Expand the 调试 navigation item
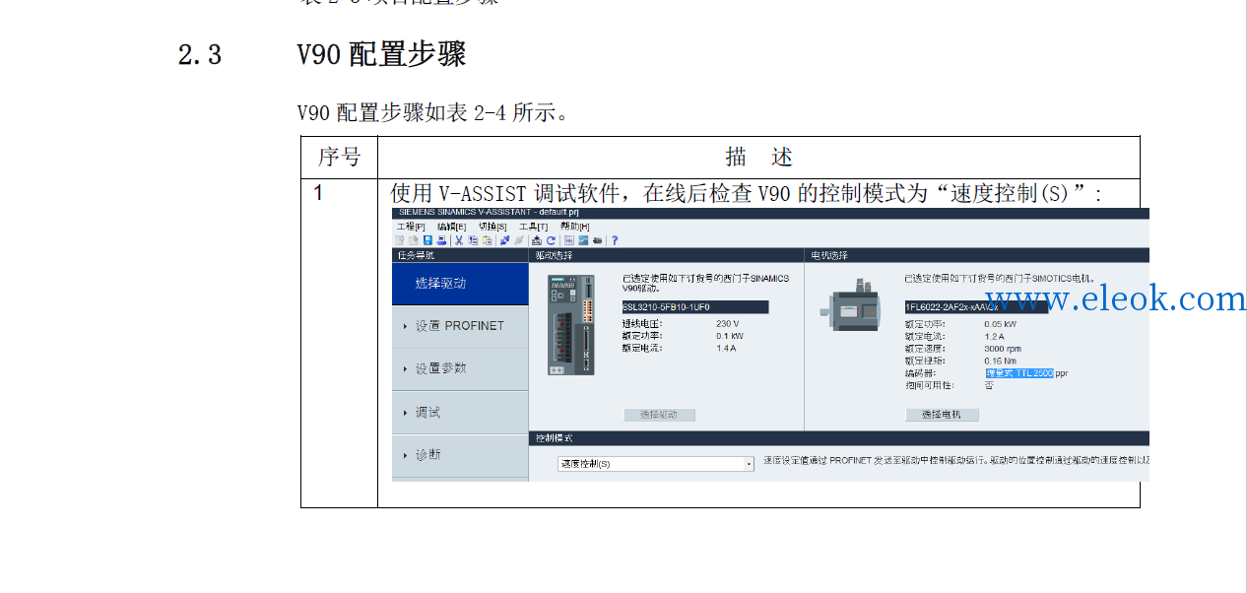1247x593 pixels. click(x=460, y=413)
